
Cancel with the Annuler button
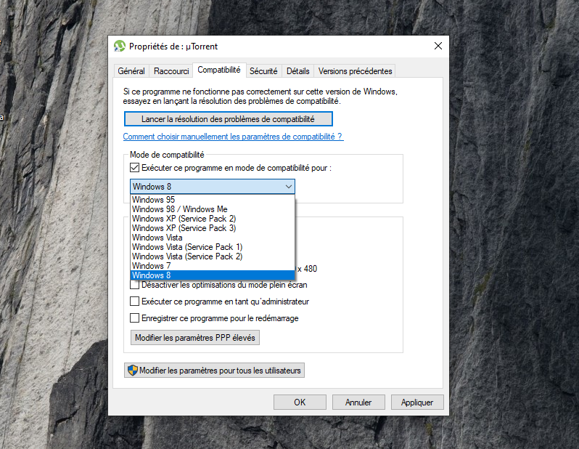coord(358,402)
